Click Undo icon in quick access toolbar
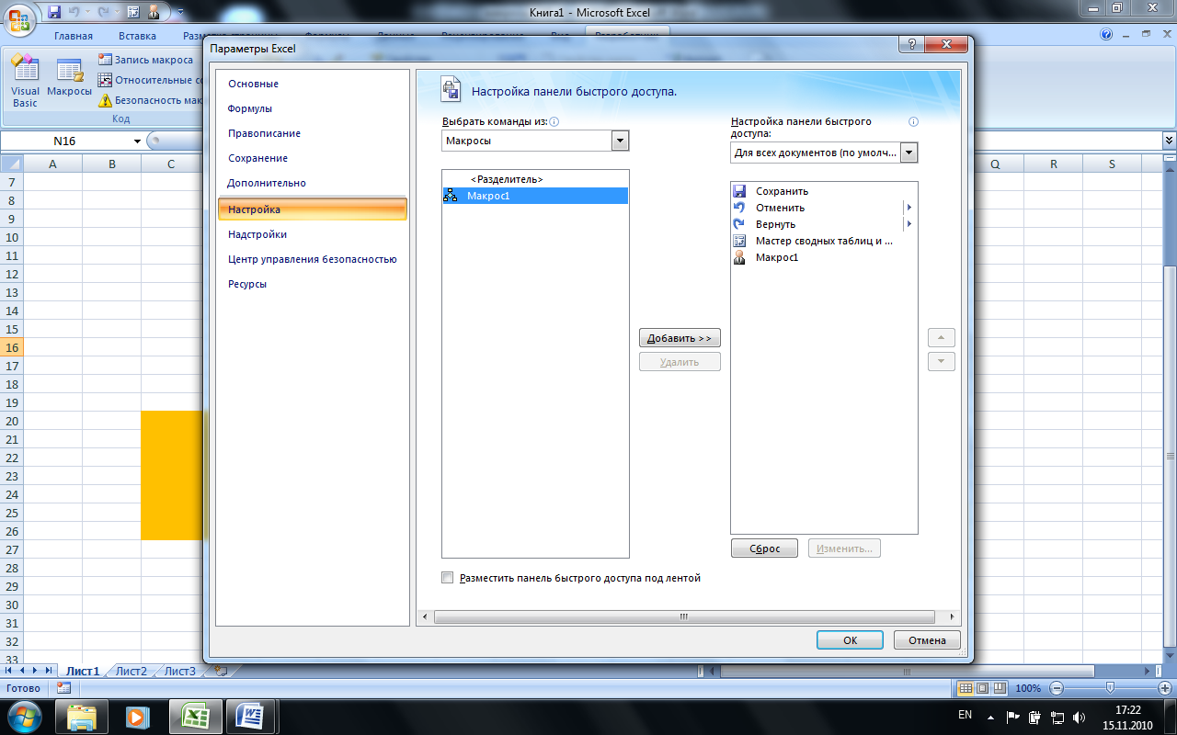Screen dimensions: 1177x735 coord(74,13)
